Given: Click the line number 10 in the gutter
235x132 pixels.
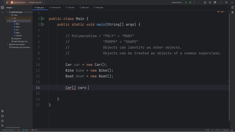Looking at the screenshot, I should 38,65.
